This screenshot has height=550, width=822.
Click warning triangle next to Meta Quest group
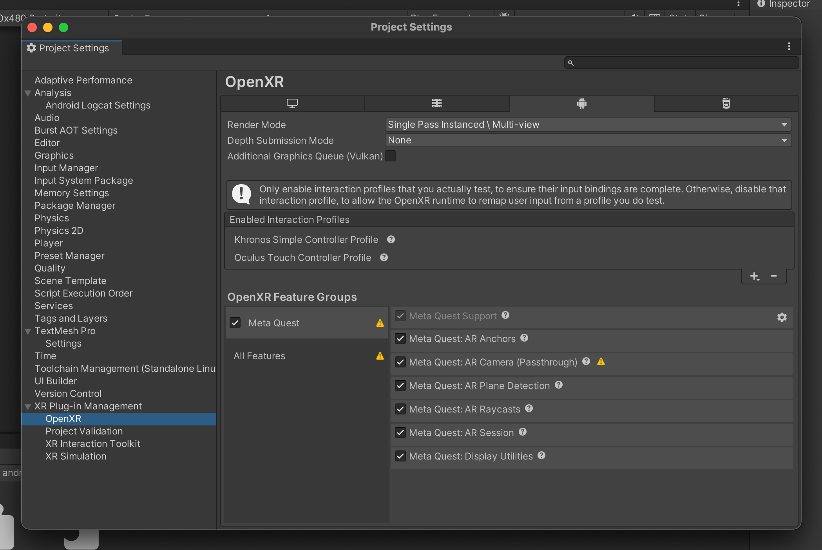pyautogui.click(x=379, y=323)
